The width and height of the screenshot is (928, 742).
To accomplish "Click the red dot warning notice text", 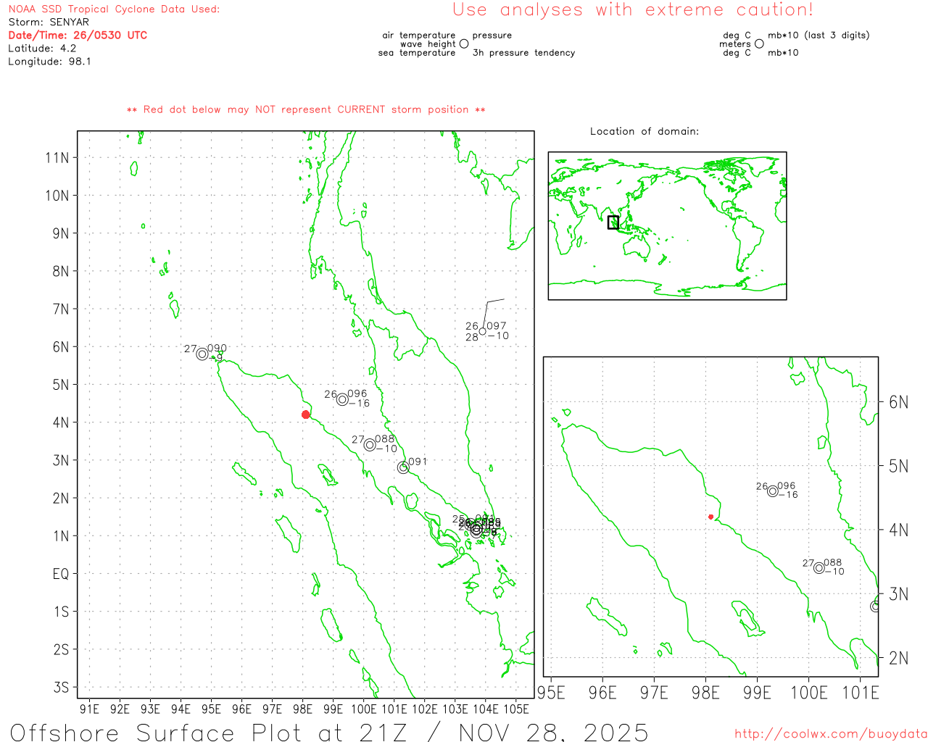I will pyautogui.click(x=306, y=109).
